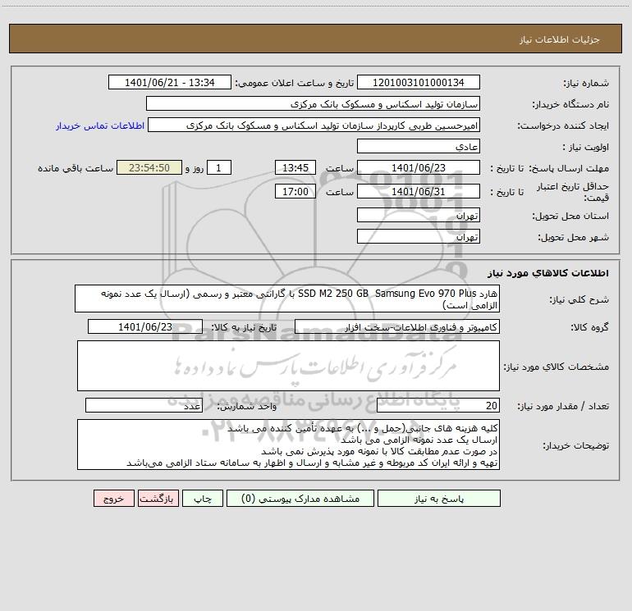Click the quantity field showing 20
Image resolution: width=632 pixels, height=611 pixels.
(438, 406)
